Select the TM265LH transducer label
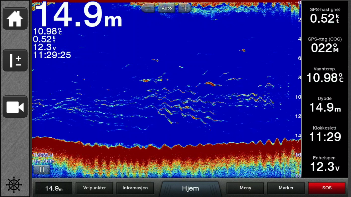 (43, 155)
